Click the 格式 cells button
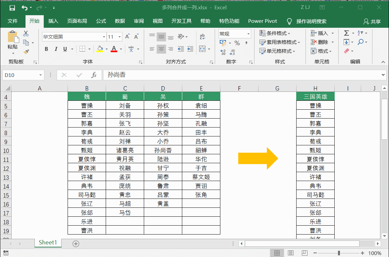 point(321,51)
